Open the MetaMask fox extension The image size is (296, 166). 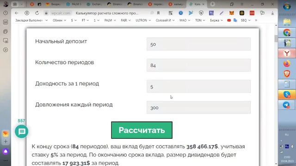(x=232, y=13)
